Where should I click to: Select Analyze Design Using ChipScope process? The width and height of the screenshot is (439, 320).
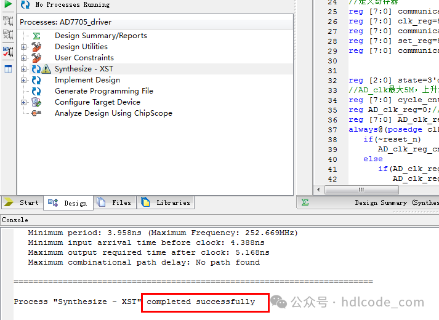tap(113, 113)
